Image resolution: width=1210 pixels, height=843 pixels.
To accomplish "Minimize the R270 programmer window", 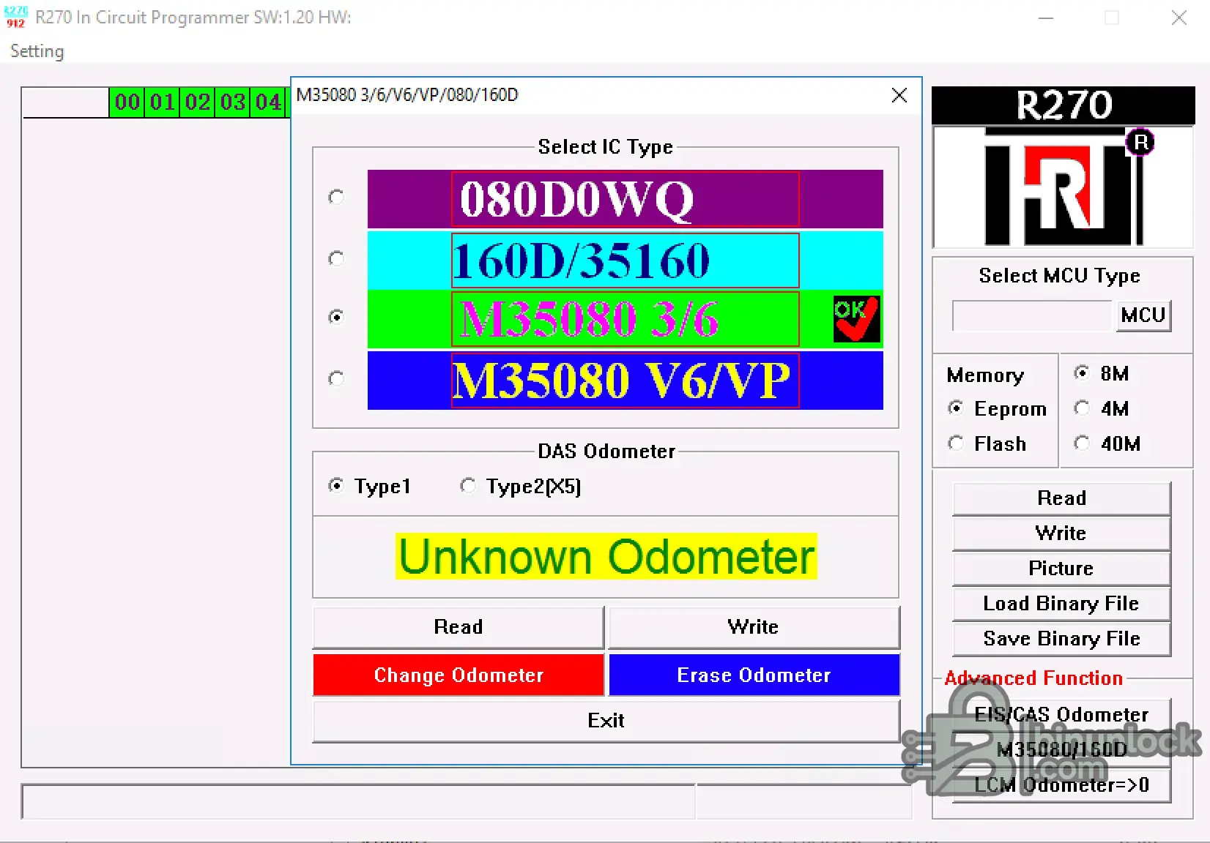I will (x=1046, y=18).
